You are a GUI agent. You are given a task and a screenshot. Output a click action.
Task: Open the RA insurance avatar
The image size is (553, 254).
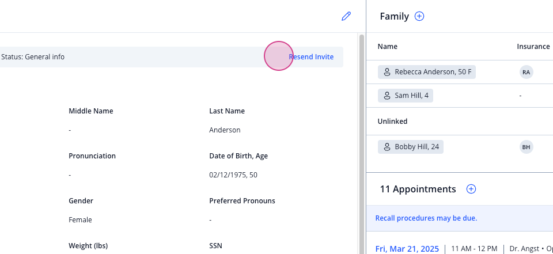[526, 72]
